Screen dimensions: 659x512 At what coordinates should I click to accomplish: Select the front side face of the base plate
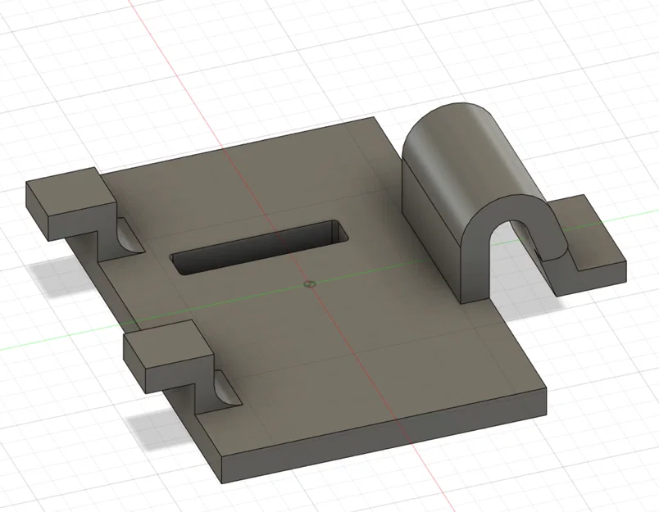pyautogui.click(x=384, y=435)
